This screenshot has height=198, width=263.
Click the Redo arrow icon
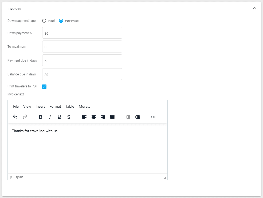click(x=25, y=117)
